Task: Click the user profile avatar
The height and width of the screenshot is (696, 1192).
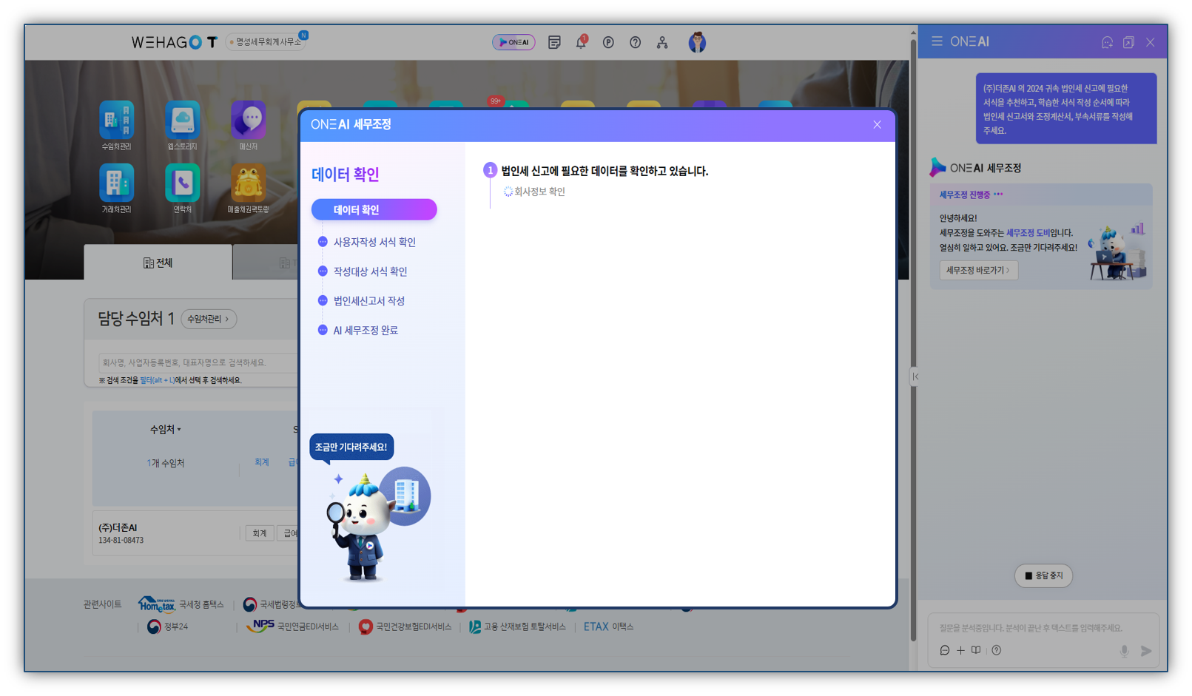Action: pyautogui.click(x=696, y=43)
